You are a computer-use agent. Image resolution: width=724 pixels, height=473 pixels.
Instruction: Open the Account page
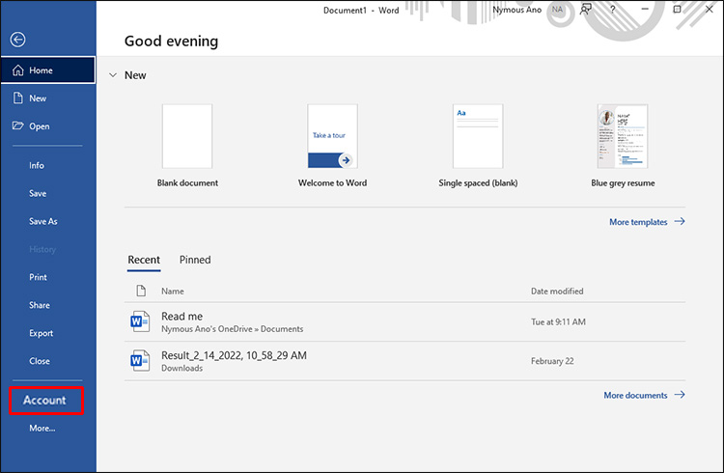pyautogui.click(x=45, y=400)
